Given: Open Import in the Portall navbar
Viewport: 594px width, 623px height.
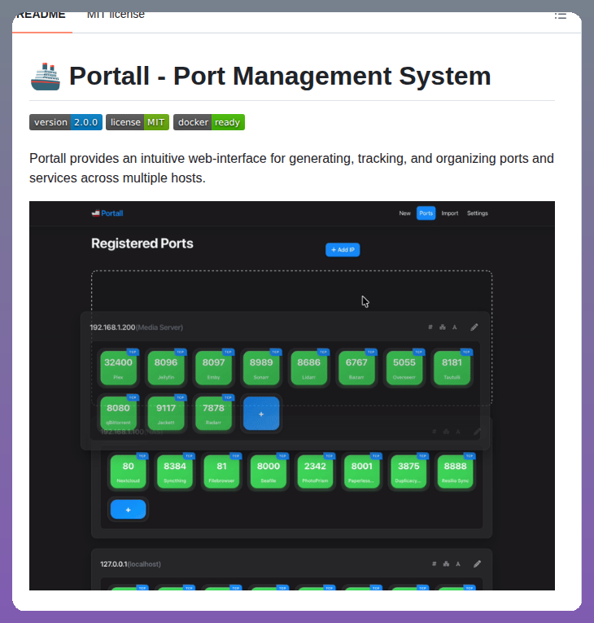Looking at the screenshot, I should (450, 213).
